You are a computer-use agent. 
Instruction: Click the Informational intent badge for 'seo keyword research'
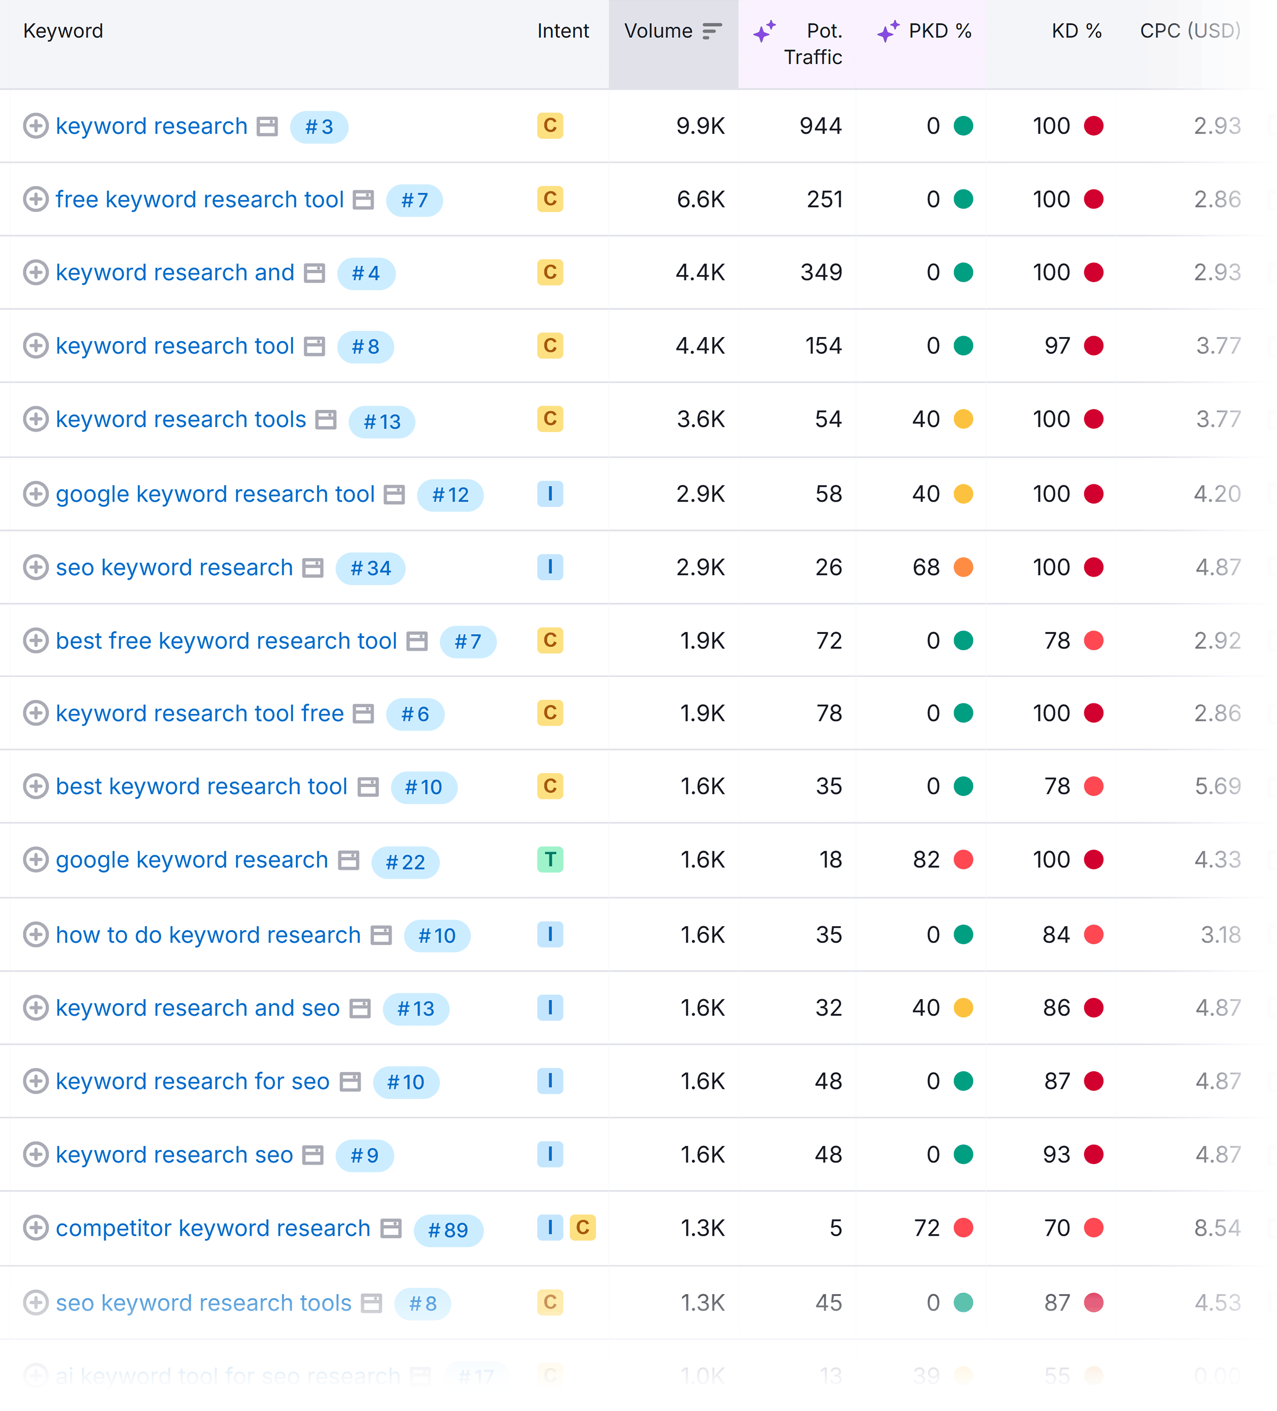pyautogui.click(x=550, y=567)
